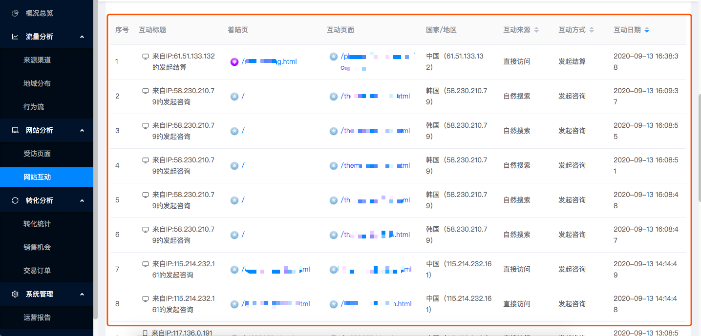Toggle sort order on 互动方式 column
701x336 pixels.
(592, 30)
